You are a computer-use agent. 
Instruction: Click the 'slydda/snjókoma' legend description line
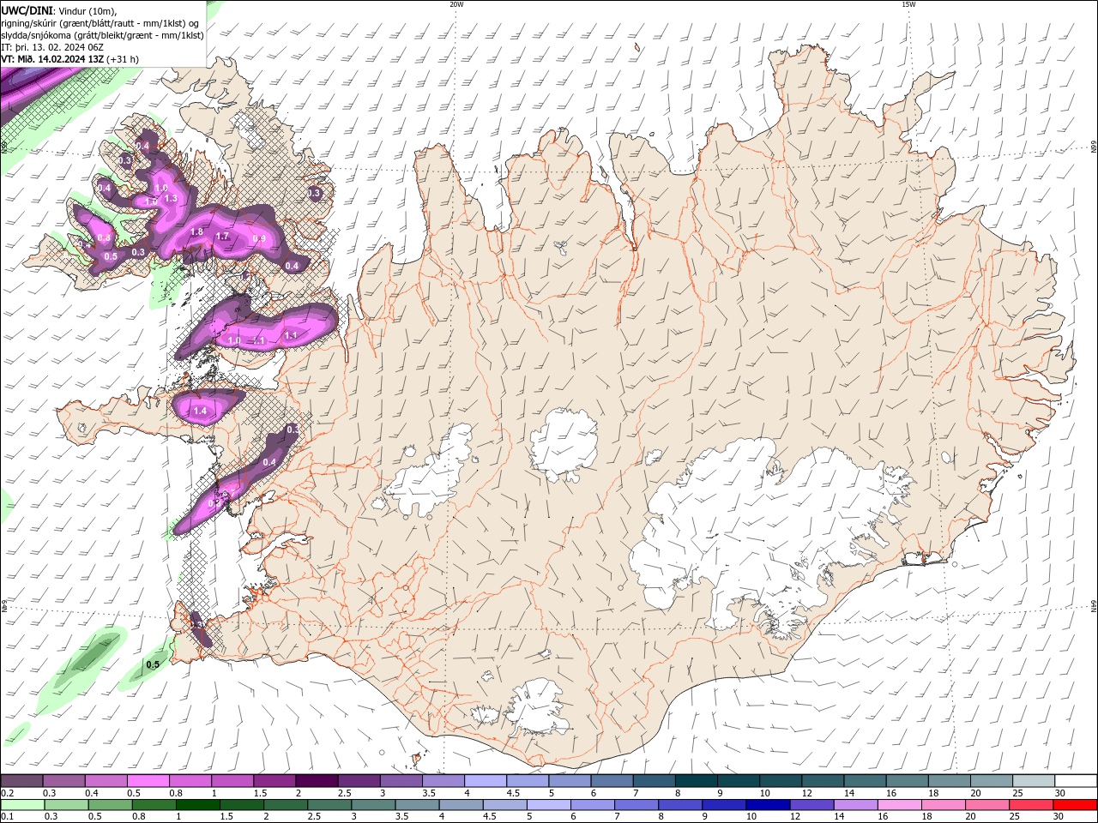coord(103,35)
